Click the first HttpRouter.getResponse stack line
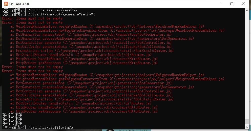The width and height of the screenshot is (251, 131). (84, 63)
